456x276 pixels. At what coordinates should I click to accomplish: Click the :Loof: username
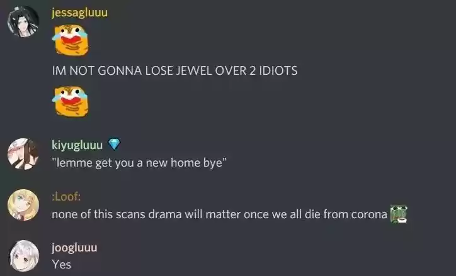click(66, 197)
